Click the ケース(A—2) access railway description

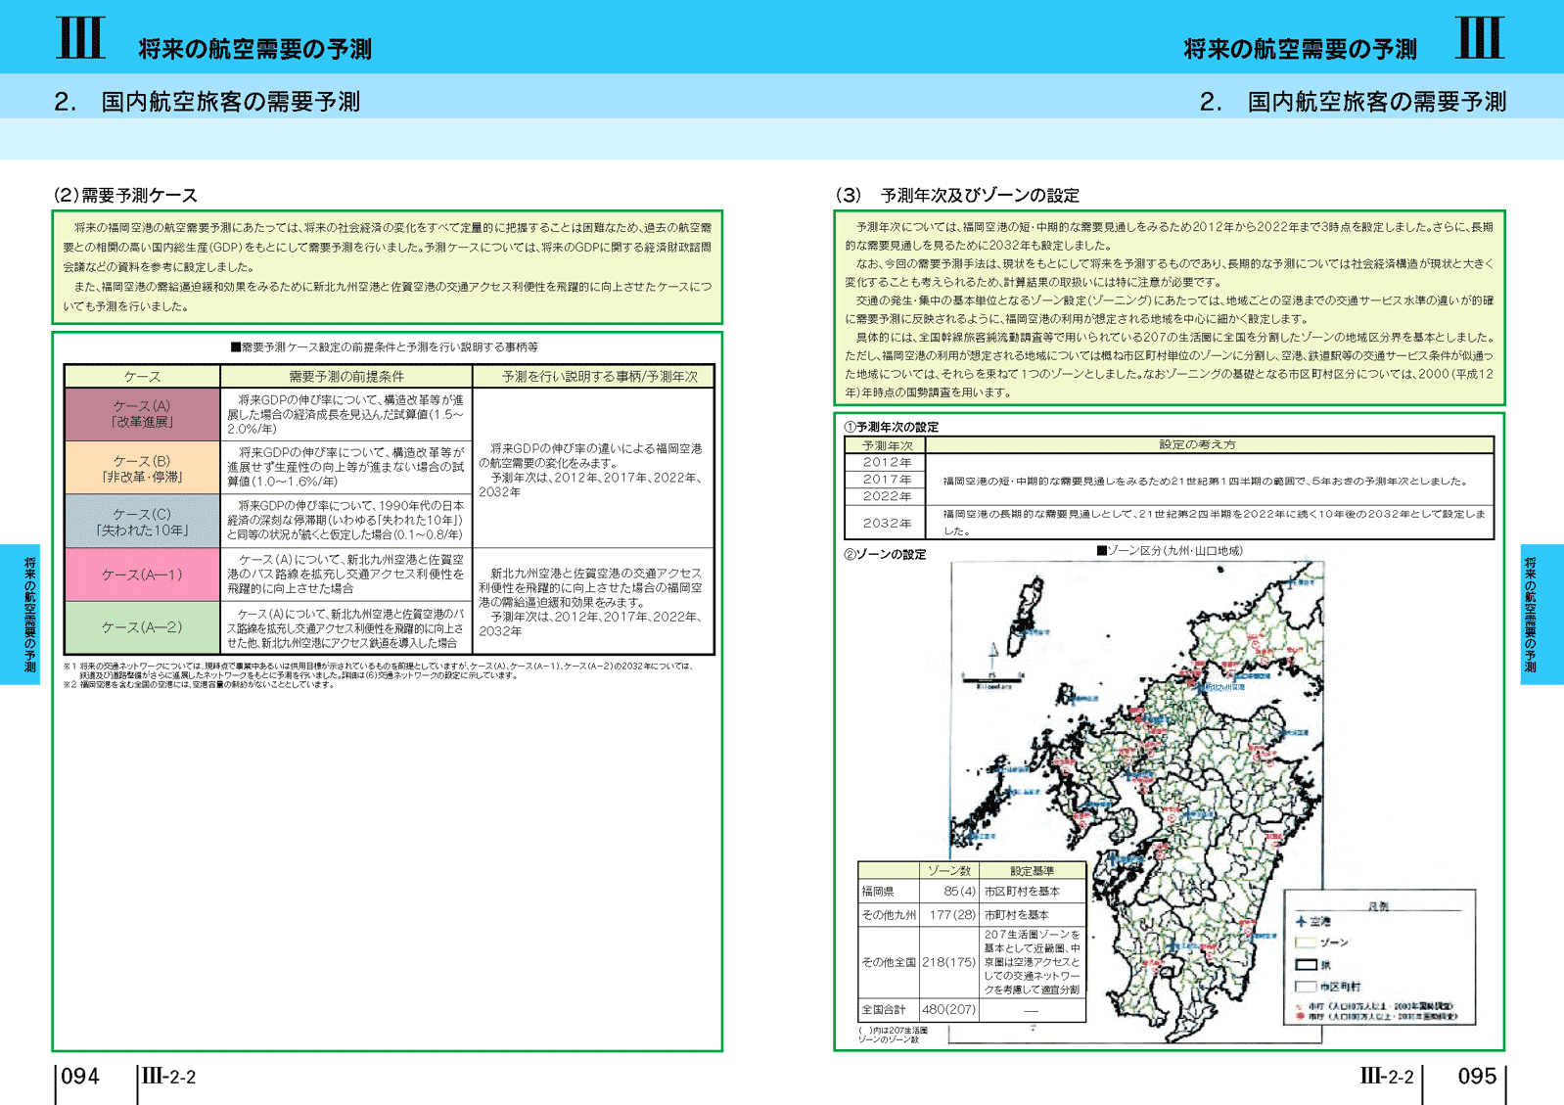346,628
